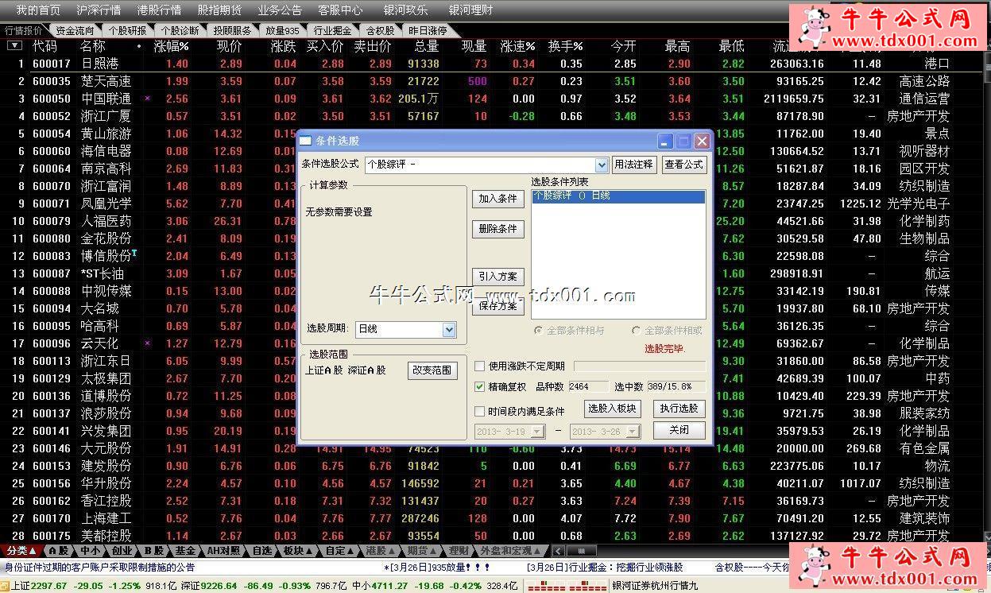Open the 股指期货 menu
The image size is (991, 593).
tap(219, 10)
